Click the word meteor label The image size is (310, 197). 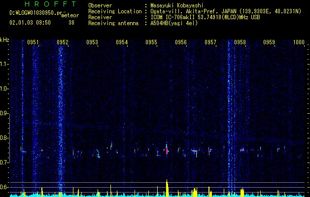70,15
